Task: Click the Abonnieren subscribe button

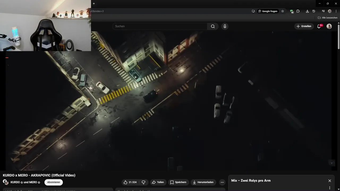Action: click(x=54, y=182)
